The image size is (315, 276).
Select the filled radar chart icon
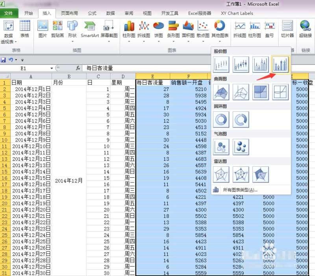(260, 174)
